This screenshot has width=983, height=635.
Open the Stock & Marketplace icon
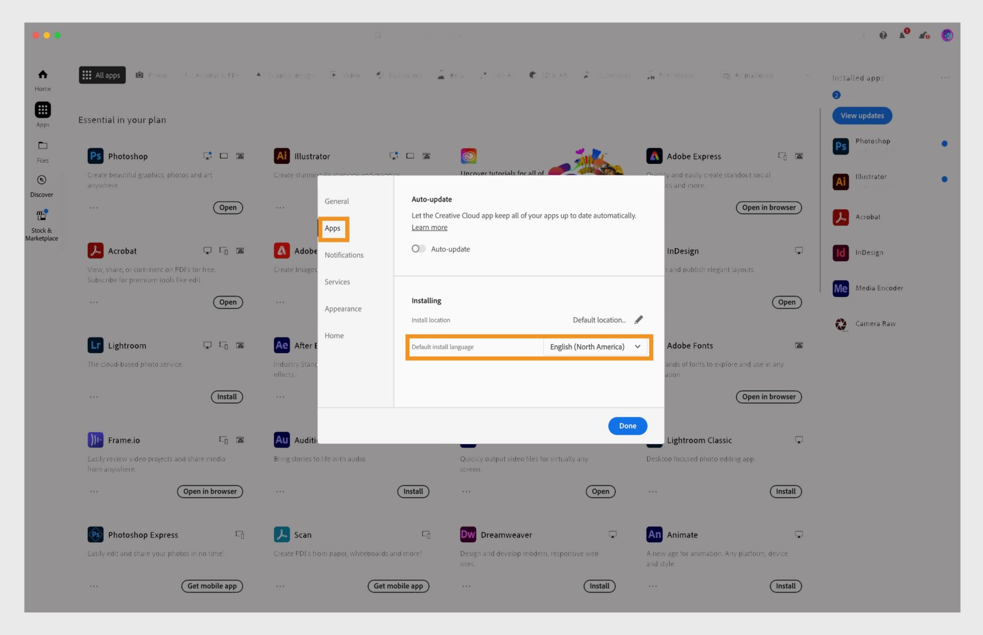coord(42,215)
